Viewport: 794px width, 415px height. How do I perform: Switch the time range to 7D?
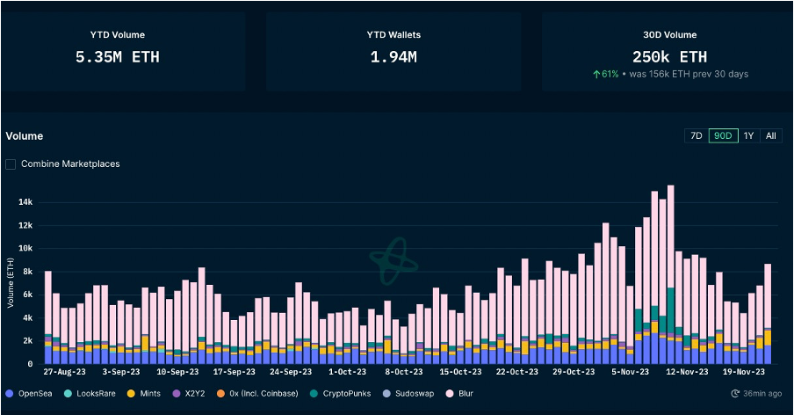point(696,135)
